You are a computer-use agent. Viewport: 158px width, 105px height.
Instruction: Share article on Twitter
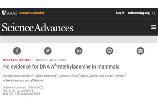(x=48, y=51)
